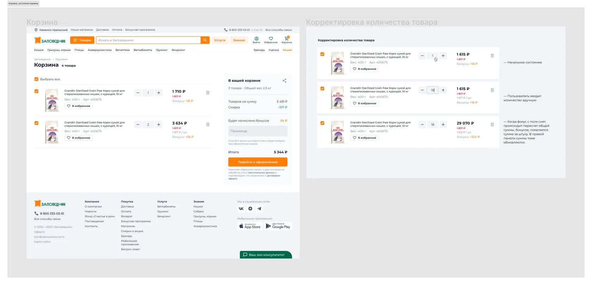The height and width of the screenshot is (285, 592).
Task: Open персональных данных link under checkout button
Action: tap(261, 172)
